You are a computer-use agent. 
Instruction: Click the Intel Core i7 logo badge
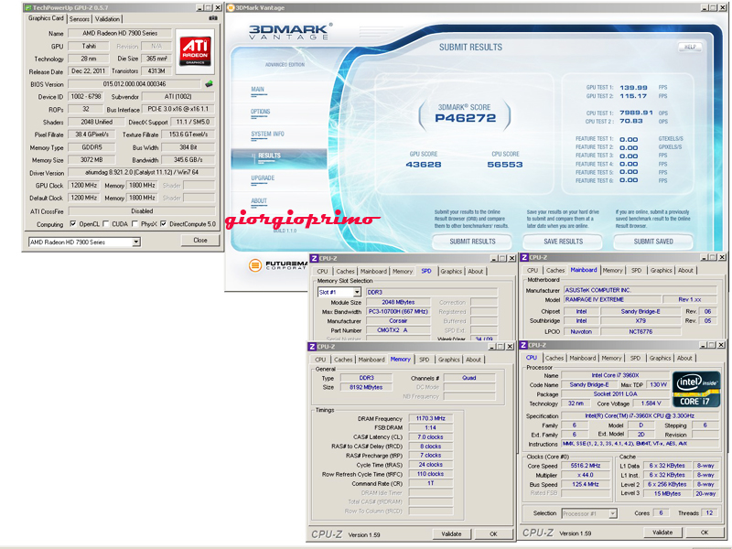[x=696, y=389]
